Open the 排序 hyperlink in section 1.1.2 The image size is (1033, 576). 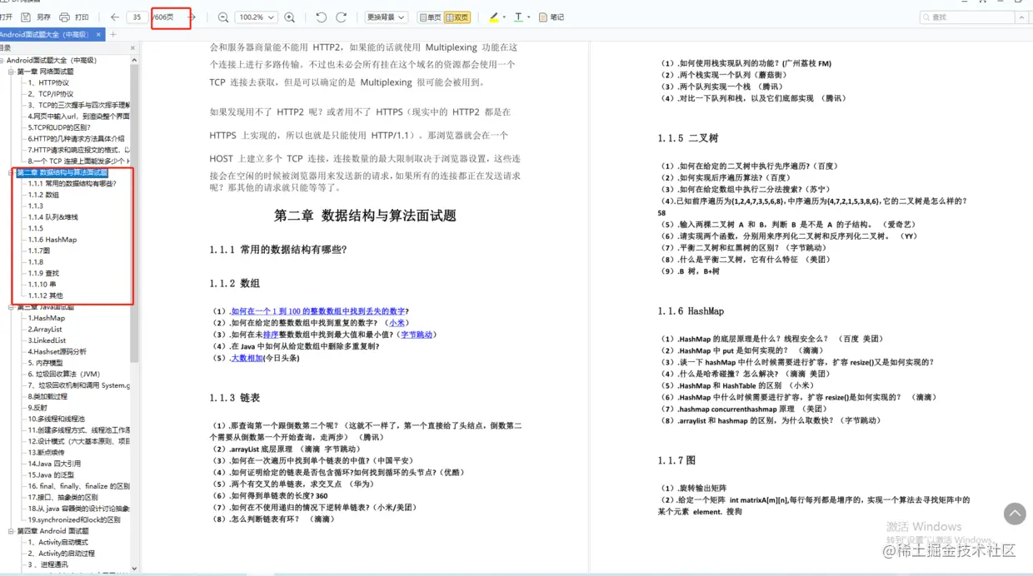pos(271,335)
